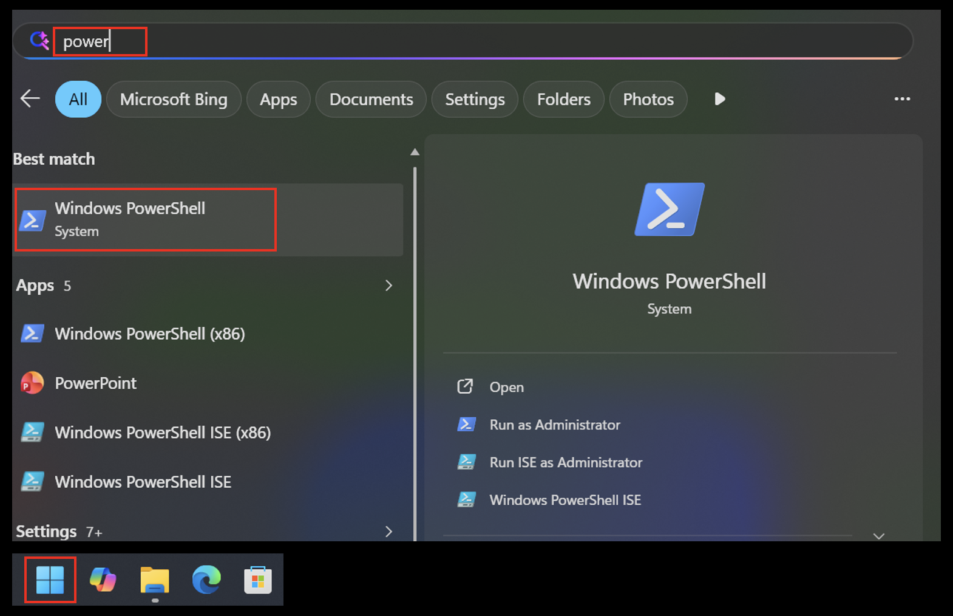Screen dimensions: 953x616
Task: Select the All filter tab
Action: click(x=78, y=99)
